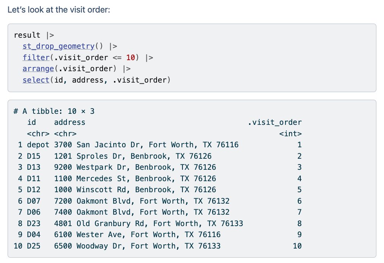Image resolution: width=384 pixels, height=263 pixels.
Task: Click the 'D25' id cell
Action: (x=33, y=246)
